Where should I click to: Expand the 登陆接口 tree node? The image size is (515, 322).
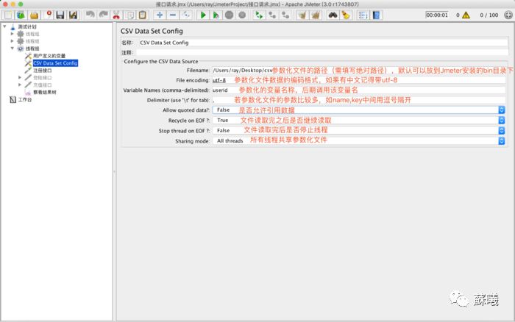(20, 77)
